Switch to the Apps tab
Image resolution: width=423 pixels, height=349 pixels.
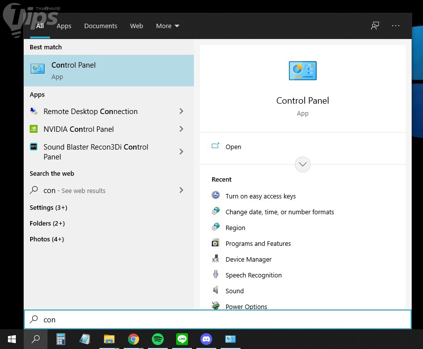[64, 26]
